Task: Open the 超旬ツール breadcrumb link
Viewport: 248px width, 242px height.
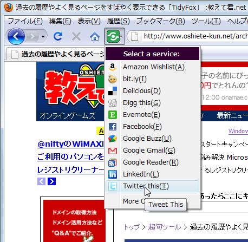Action: pyautogui.click(x=165, y=227)
